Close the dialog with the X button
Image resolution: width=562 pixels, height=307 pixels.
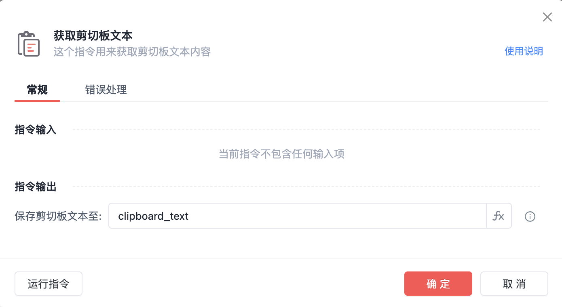tap(547, 17)
